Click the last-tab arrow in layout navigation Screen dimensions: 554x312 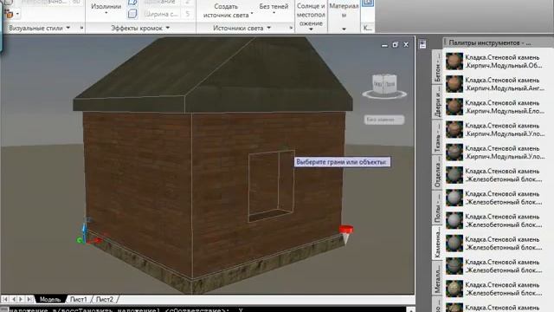[29, 299]
